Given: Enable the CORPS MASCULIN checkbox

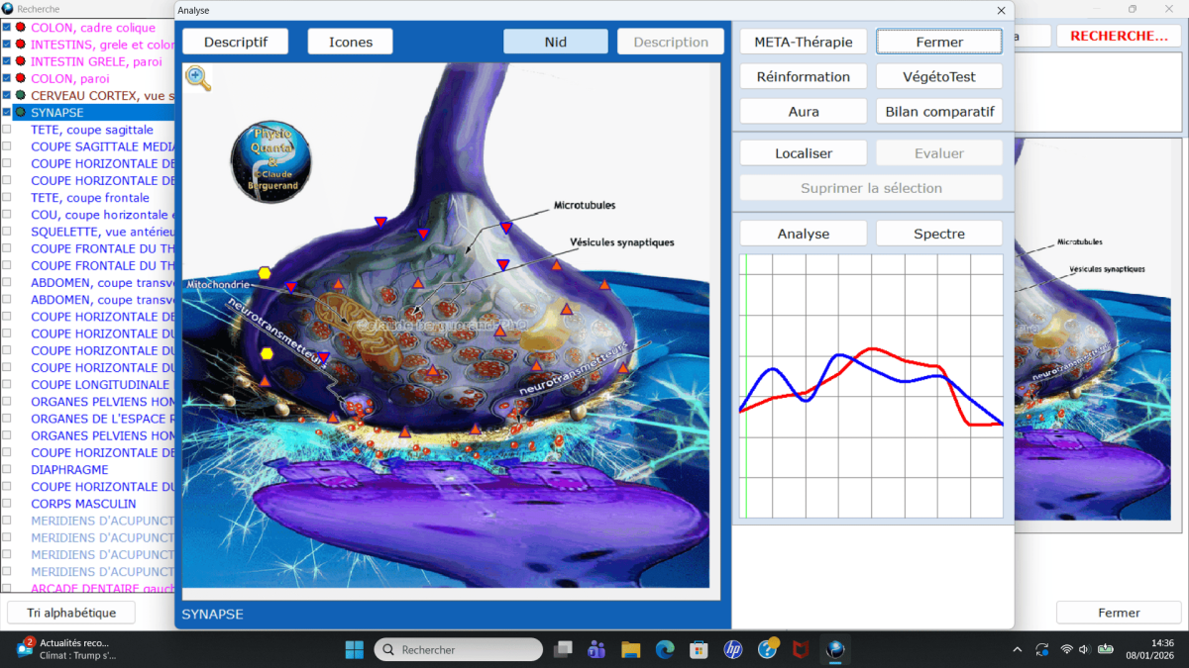Looking at the screenshot, I should [x=7, y=504].
